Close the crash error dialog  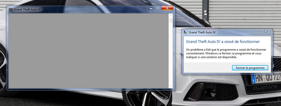[x=266, y=31]
